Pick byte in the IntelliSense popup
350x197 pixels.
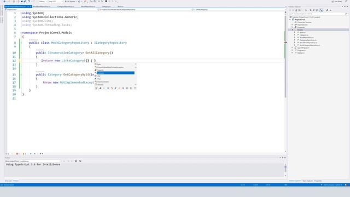click(115, 65)
